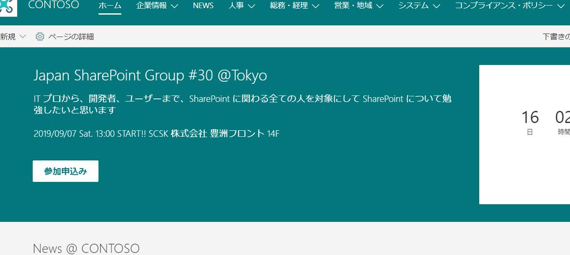Expand the 新規 dropdown chevron

click(x=23, y=37)
